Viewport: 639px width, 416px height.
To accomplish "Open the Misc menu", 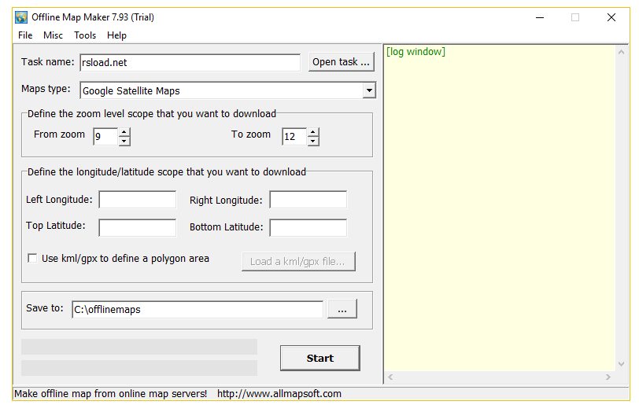I will (54, 35).
